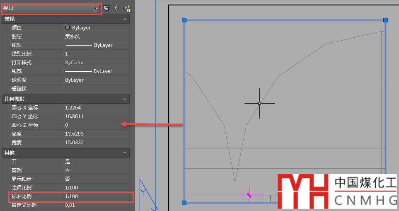Click the 高度 13.6293 value field
The height and width of the screenshot is (211, 399).
96,134
